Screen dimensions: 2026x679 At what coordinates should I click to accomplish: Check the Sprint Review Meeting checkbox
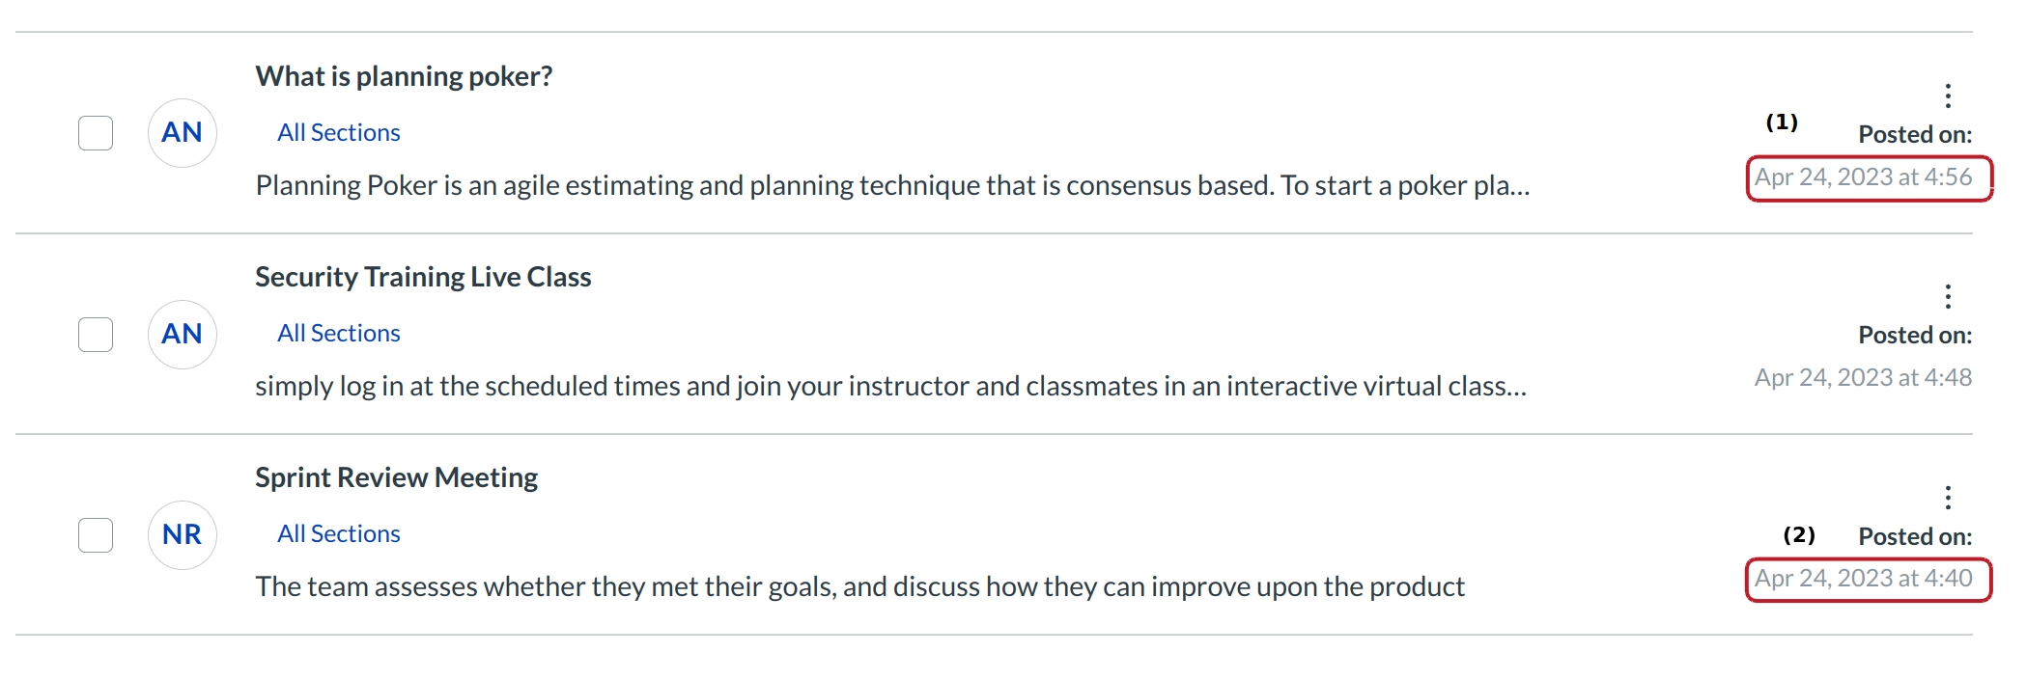point(96,534)
